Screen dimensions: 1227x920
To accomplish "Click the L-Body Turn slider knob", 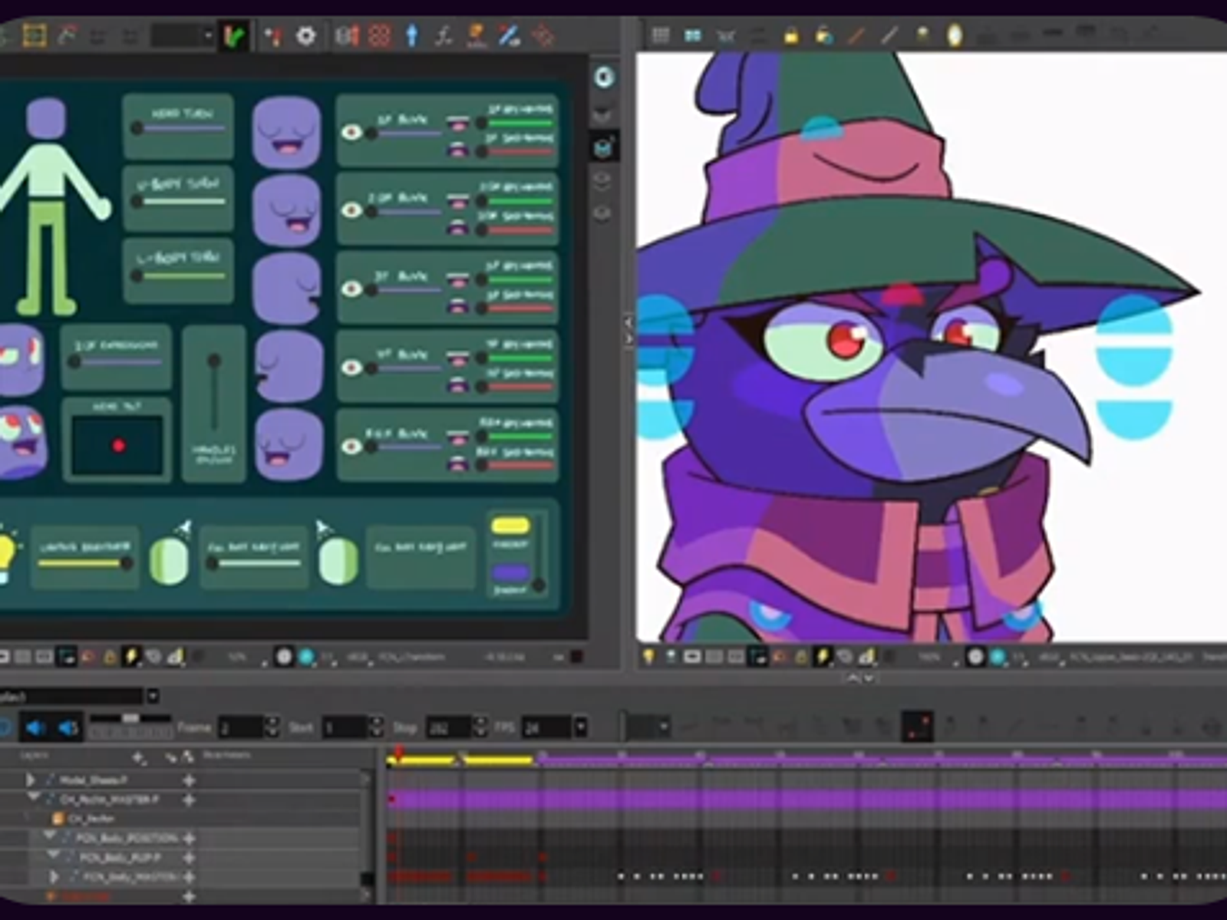I will (137, 275).
